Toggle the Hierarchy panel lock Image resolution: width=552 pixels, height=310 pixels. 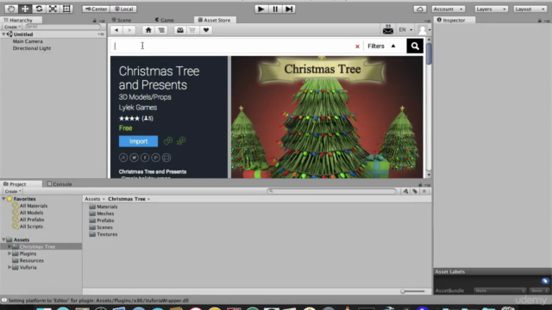pyautogui.click(x=94, y=21)
